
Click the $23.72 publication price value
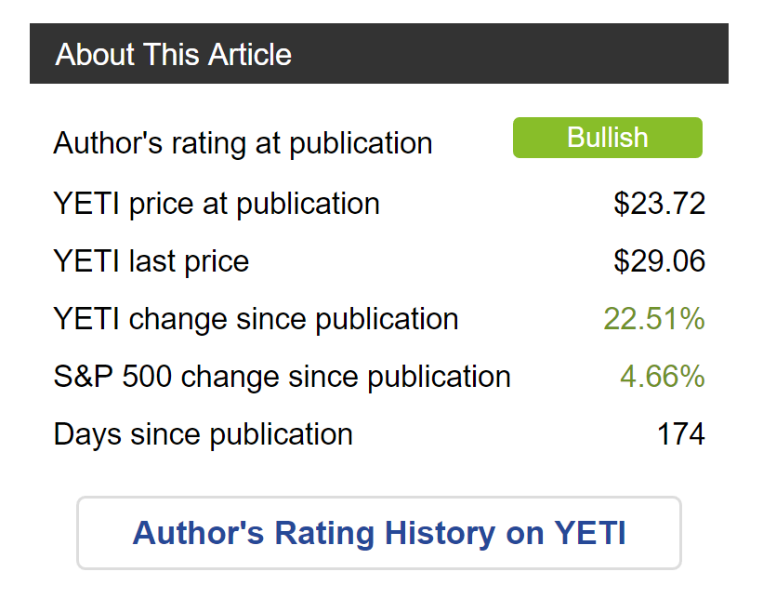(659, 203)
